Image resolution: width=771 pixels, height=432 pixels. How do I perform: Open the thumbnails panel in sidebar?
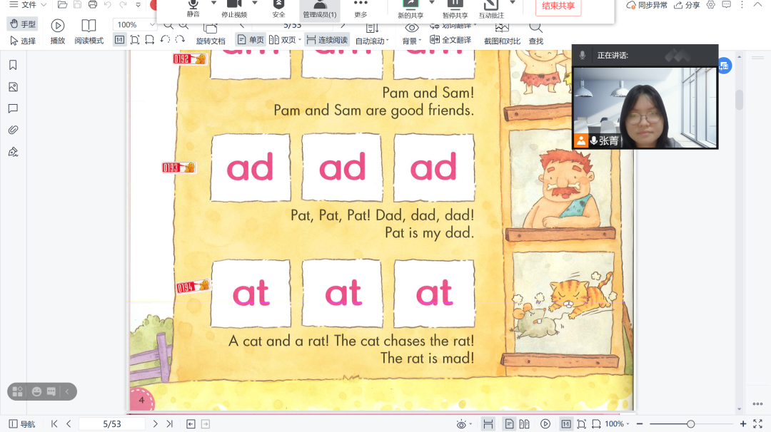13,87
